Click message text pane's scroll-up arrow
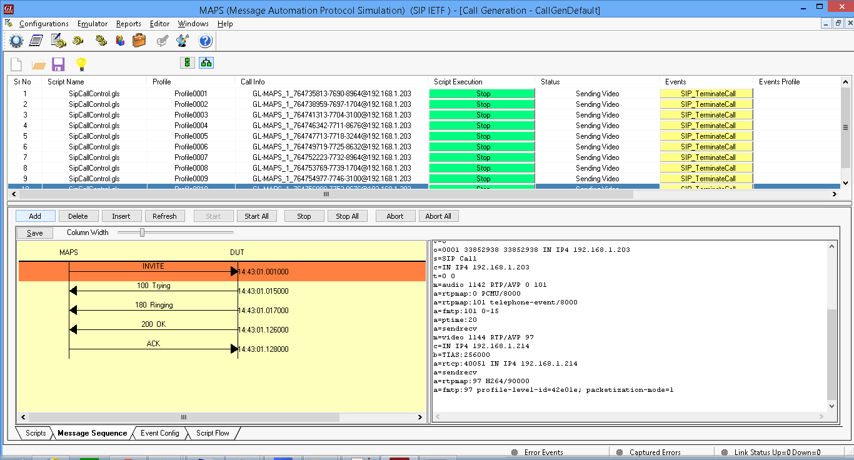The width and height of the screenshot is (854, 460). [831, 246]
